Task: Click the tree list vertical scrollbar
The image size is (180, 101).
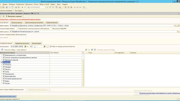Action: point(83,69)
